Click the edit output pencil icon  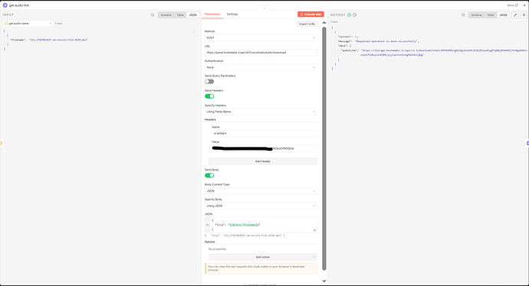pyautogui.click(x=515, y=15)
